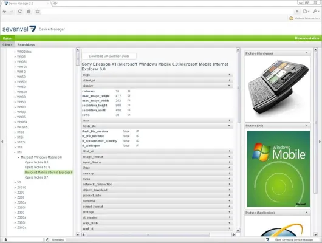Expand the bugs section
The height and width of the screenshot is (243, 322).
pos(157,75)
